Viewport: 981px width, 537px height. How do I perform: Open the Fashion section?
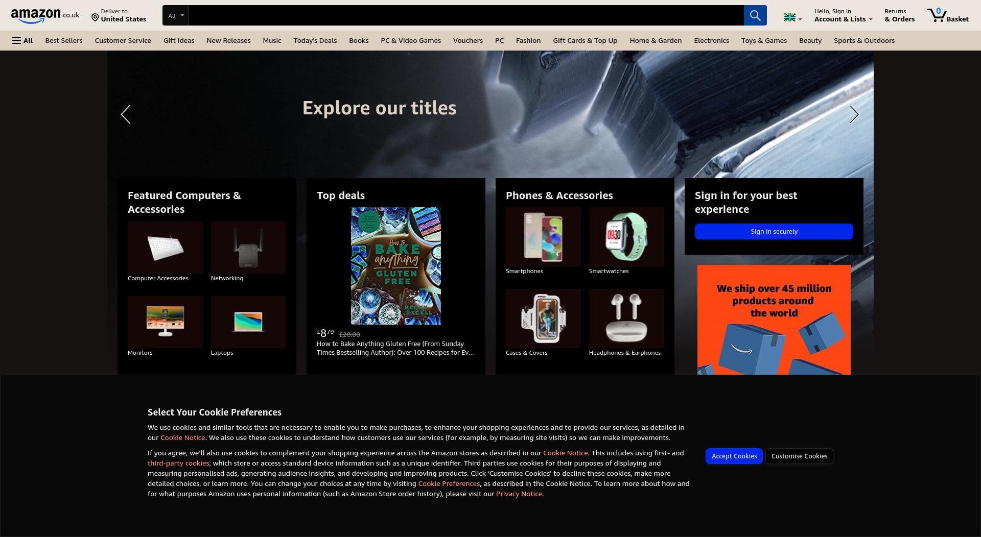528,40
